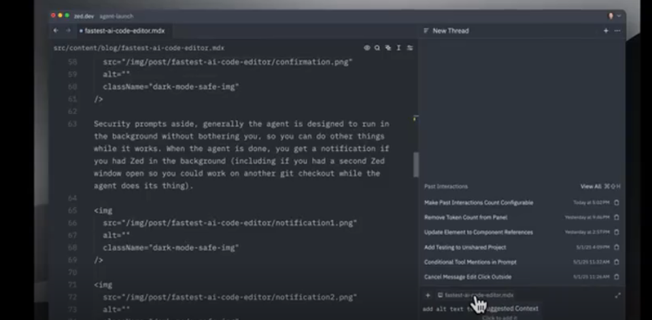Click line 60 className="dark-mode-safe-img"

click(x=171, y=87)
